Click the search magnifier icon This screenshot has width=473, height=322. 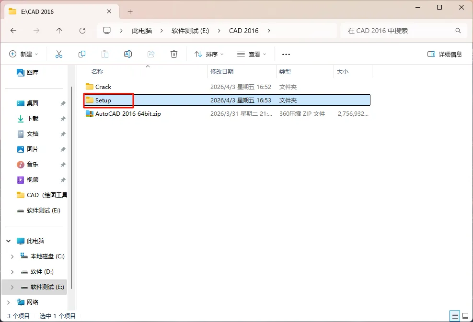pyautogui.click(x=458, y=31)
